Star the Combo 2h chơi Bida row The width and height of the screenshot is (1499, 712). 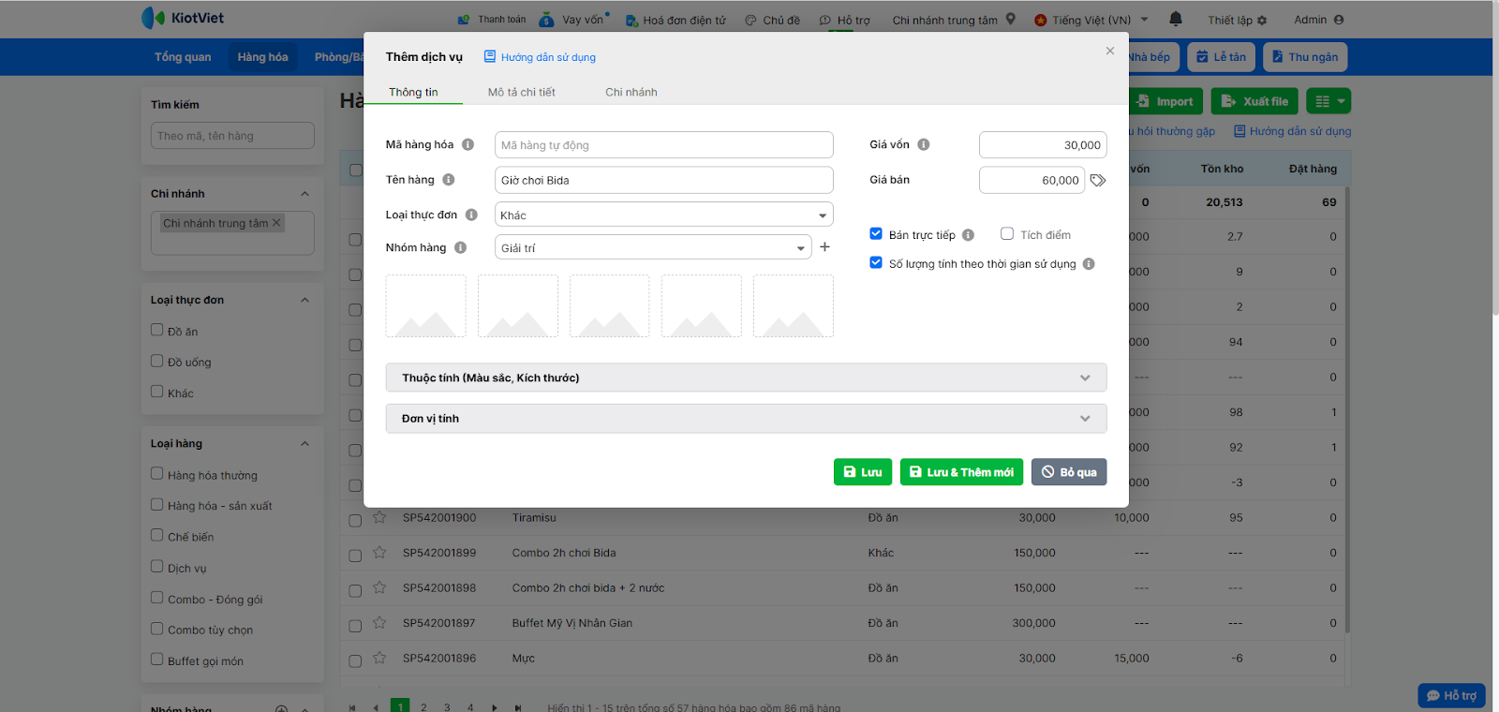379,553
